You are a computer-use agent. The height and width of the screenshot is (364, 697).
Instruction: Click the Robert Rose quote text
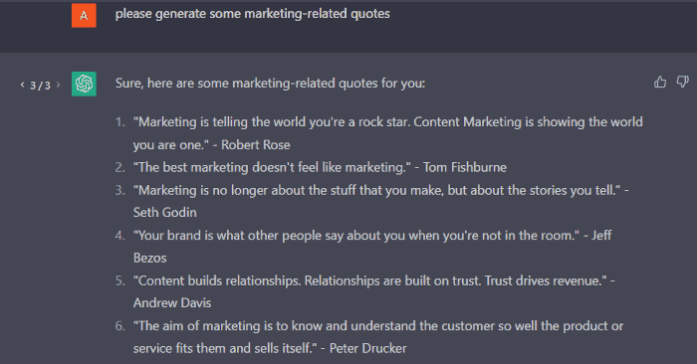coord(388,133)
